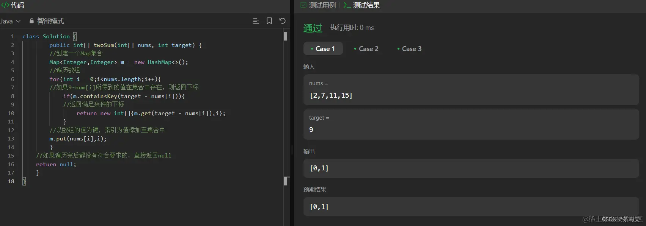Click the target input value 9
The image size is (646, 226).
point(311,130)
